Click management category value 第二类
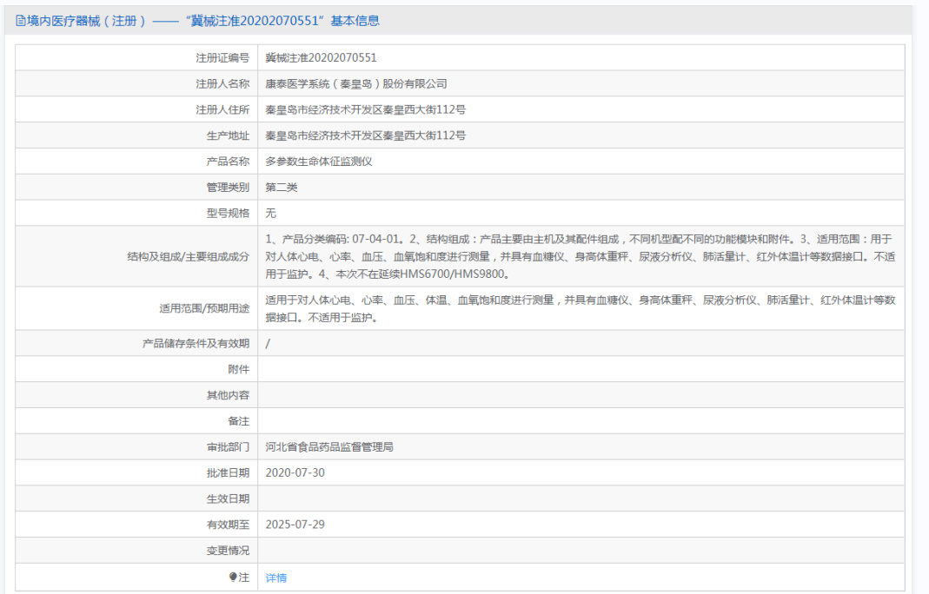This screenshot has height=594, width=929. tap(281, 188)
